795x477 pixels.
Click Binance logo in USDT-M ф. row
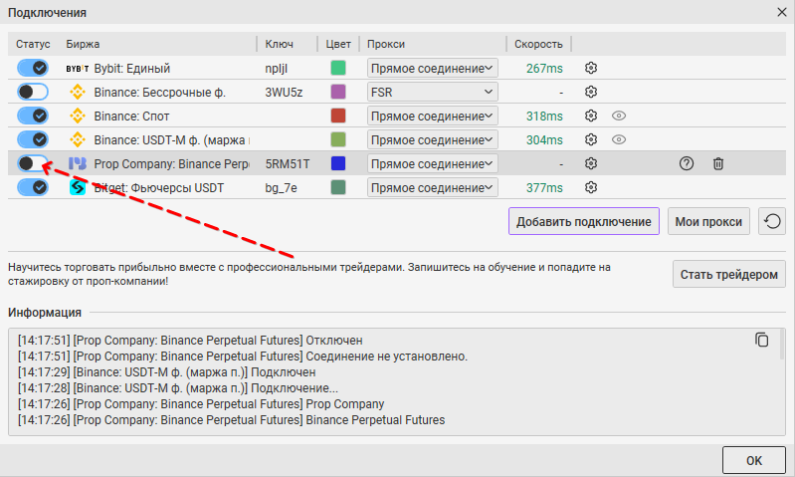tap(77, 139)
